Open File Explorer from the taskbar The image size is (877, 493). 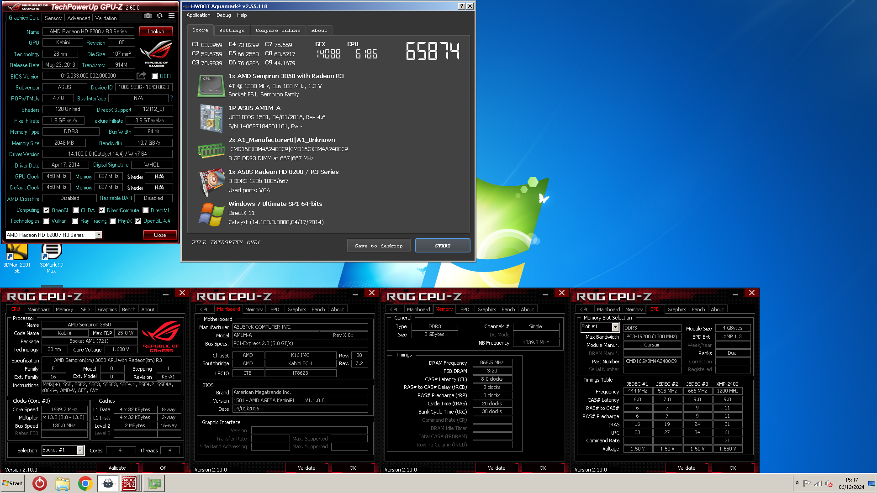pos(63,483)
